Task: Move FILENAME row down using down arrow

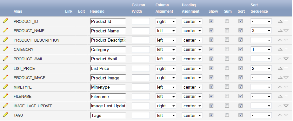Action: [x=286, y=97]
